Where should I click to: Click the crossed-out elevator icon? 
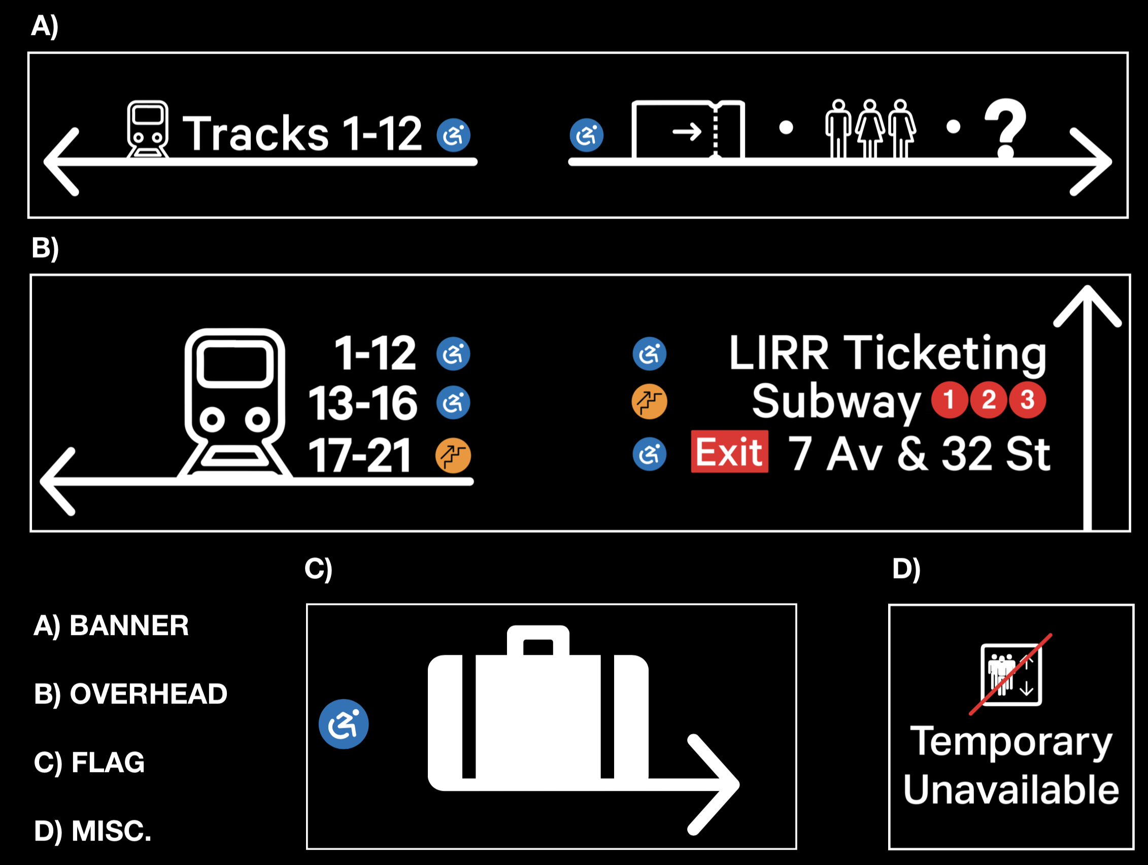click(1011, 675)
